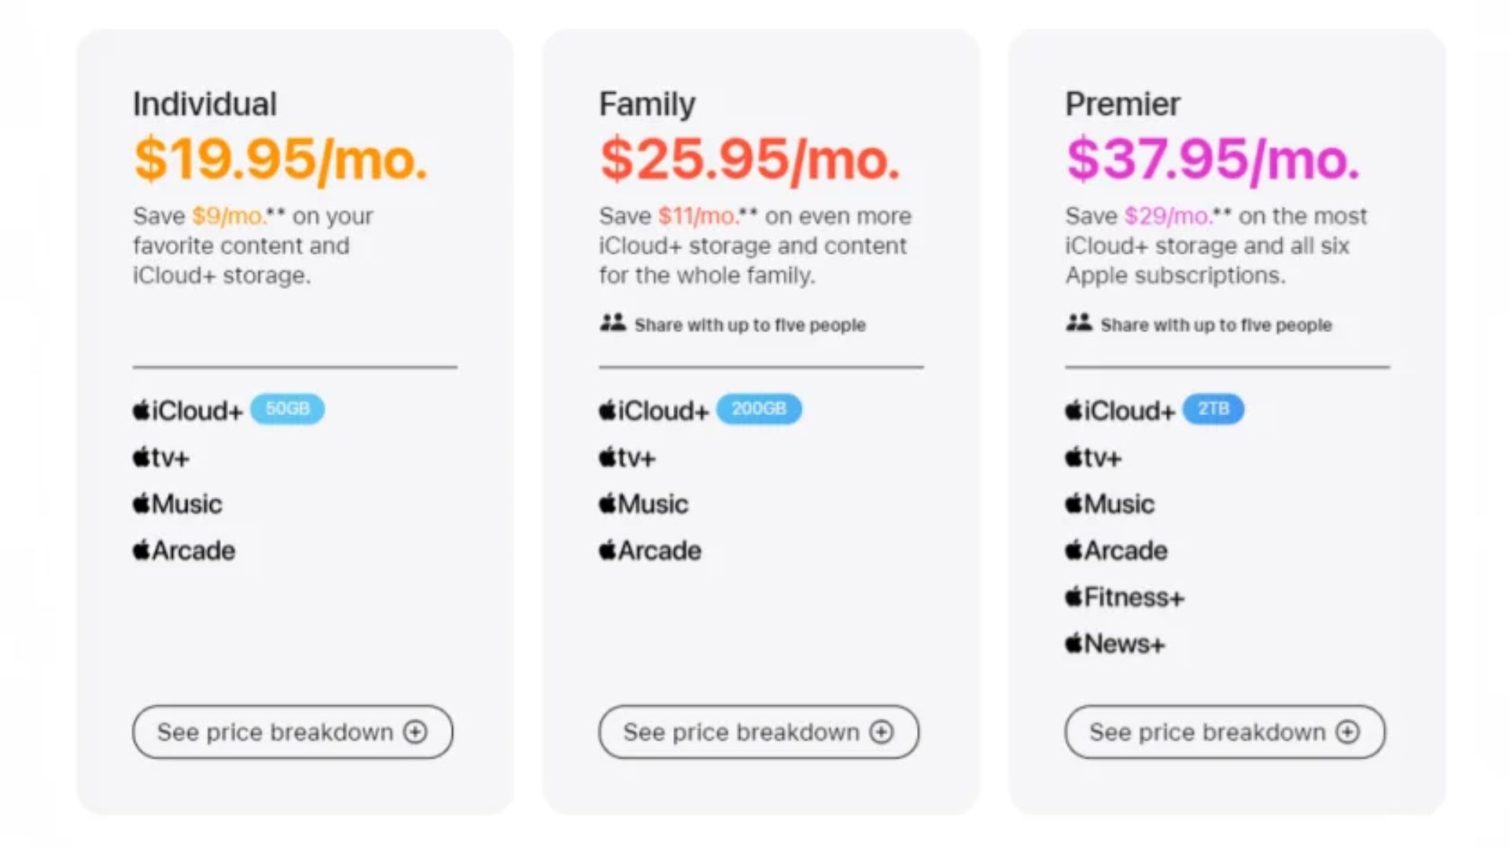The image size is (1510, 849).
Task: Expand the Individual plan price breakdown
Action: (x=293, y=732)
